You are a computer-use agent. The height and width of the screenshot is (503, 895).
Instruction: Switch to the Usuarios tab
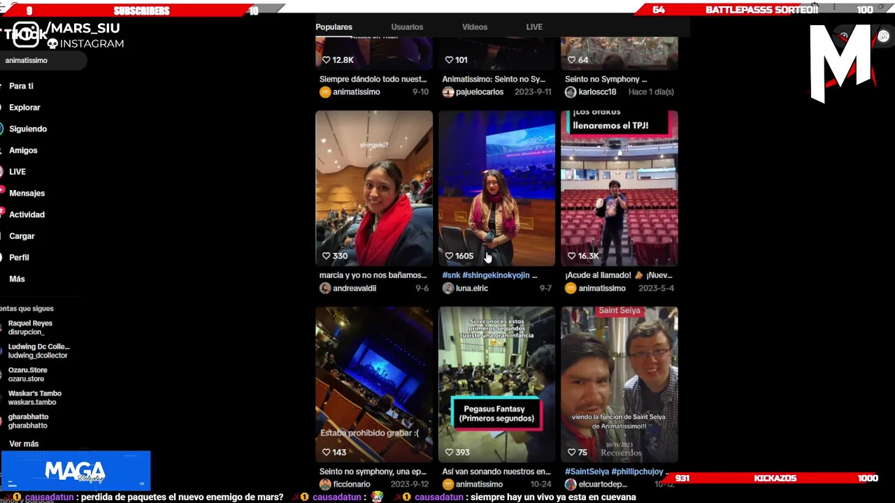click(x=407, y=27)
